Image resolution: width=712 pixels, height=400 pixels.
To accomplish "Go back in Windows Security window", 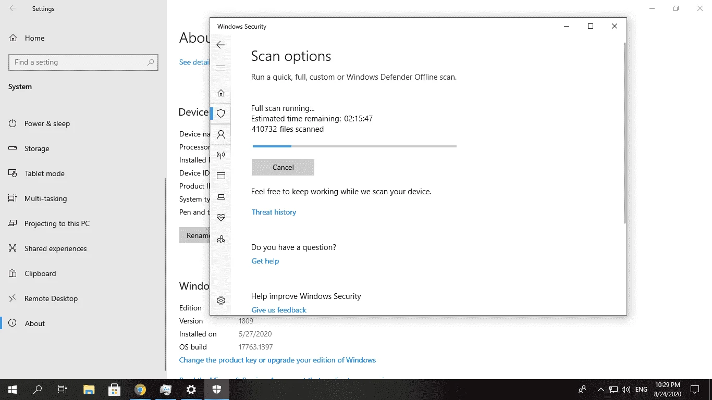I will pos(220,45).
